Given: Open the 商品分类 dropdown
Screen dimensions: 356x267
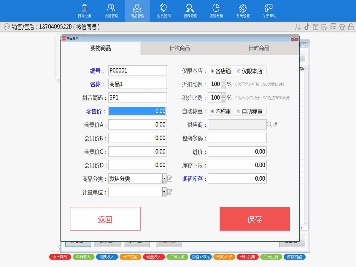Looking at the screenshot, I should point(164,178).
